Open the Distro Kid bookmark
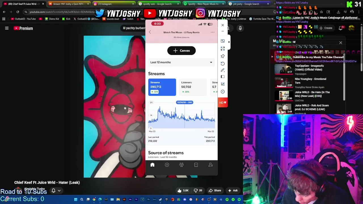 point(52,19)
